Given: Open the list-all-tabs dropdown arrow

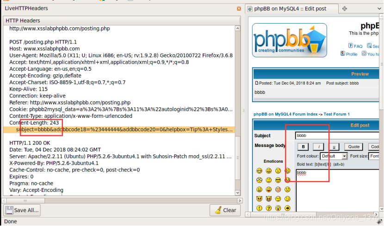Looking at the screenshot, I should [x=379, y=9].
